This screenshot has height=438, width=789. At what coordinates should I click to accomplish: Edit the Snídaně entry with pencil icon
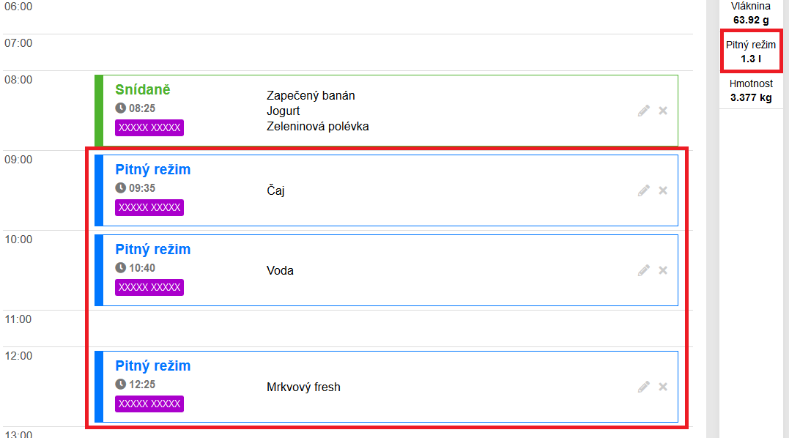[x=643, y=111]
